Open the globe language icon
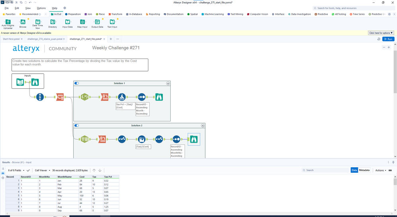This screenshot has height=217, width=397. click(x=65, y=8)
